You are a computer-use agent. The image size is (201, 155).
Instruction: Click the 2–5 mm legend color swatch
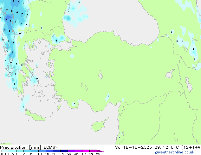pyautogui.click(x=27, y=151)
